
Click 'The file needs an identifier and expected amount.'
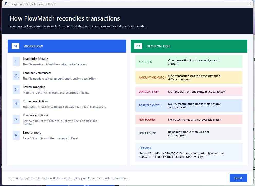point(56,64)
